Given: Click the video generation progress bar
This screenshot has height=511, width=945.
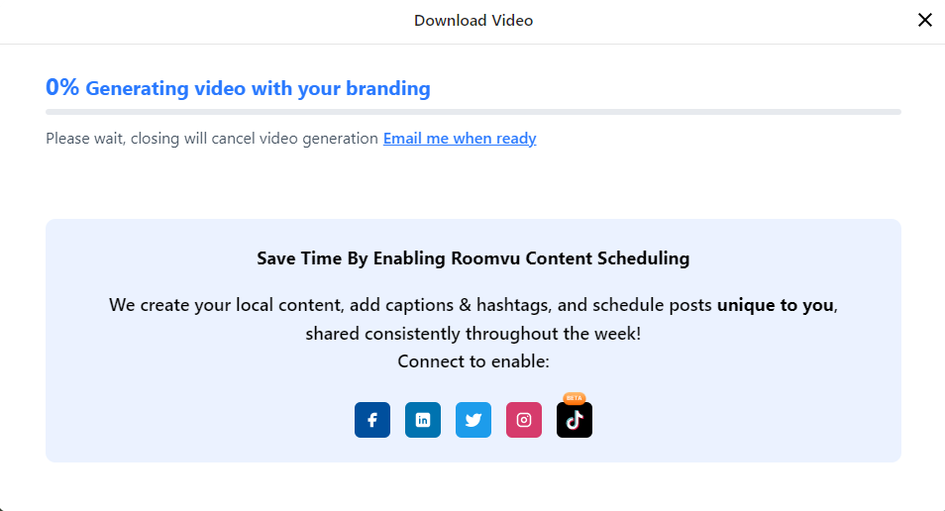Looking at the screenshot, I should click(x=473, y=112).
